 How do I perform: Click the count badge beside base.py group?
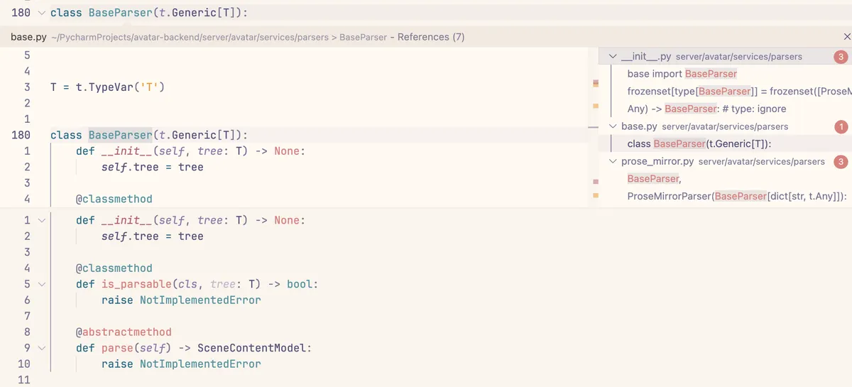(841, 126)
